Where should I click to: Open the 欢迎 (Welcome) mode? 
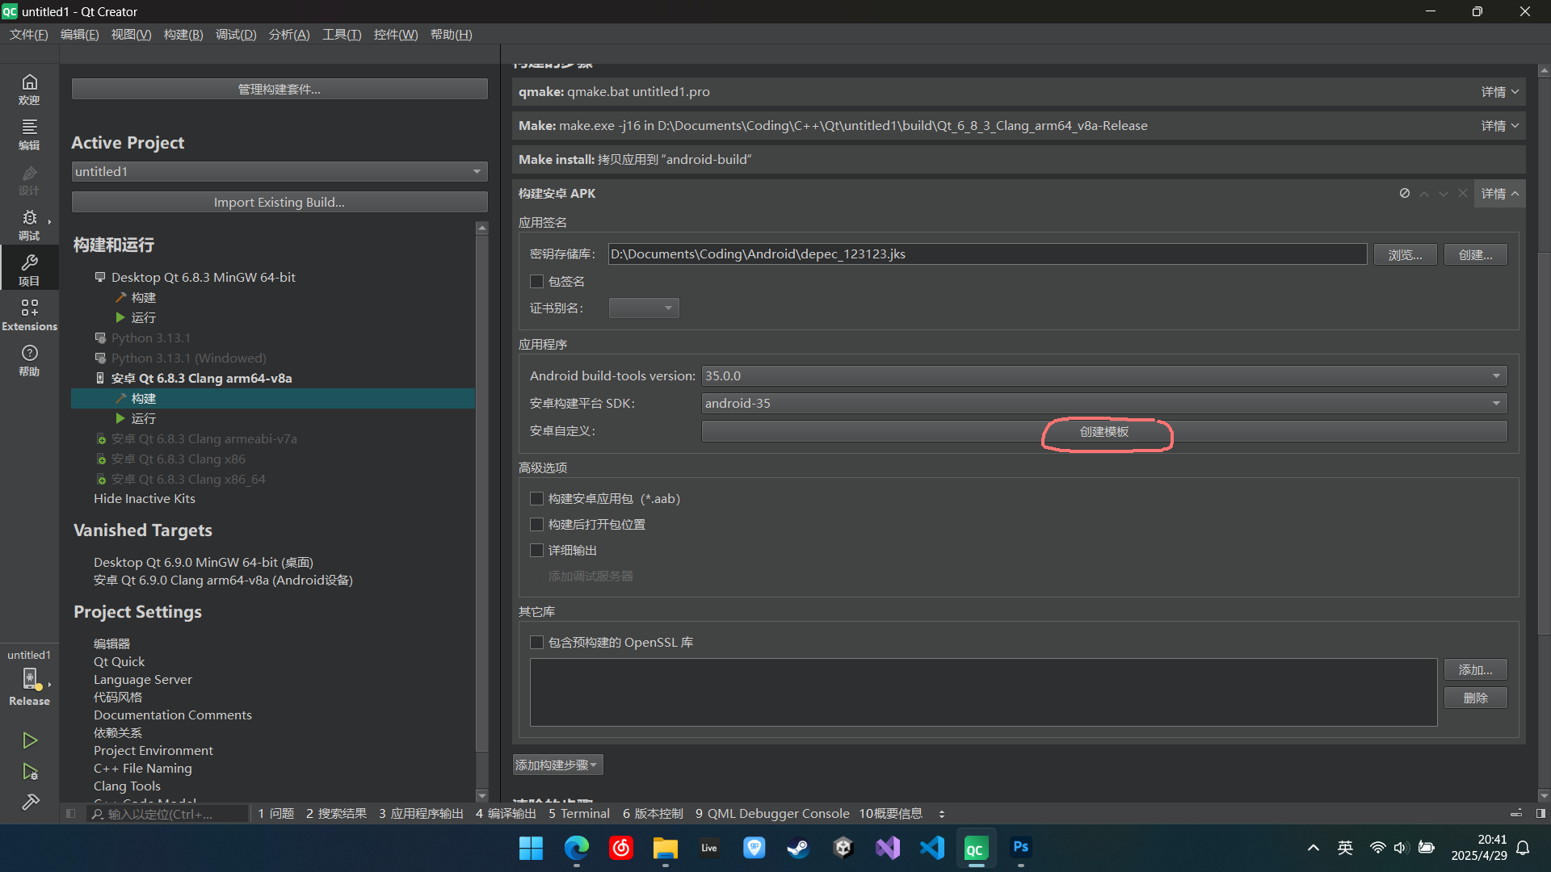(x=29, y=89)
